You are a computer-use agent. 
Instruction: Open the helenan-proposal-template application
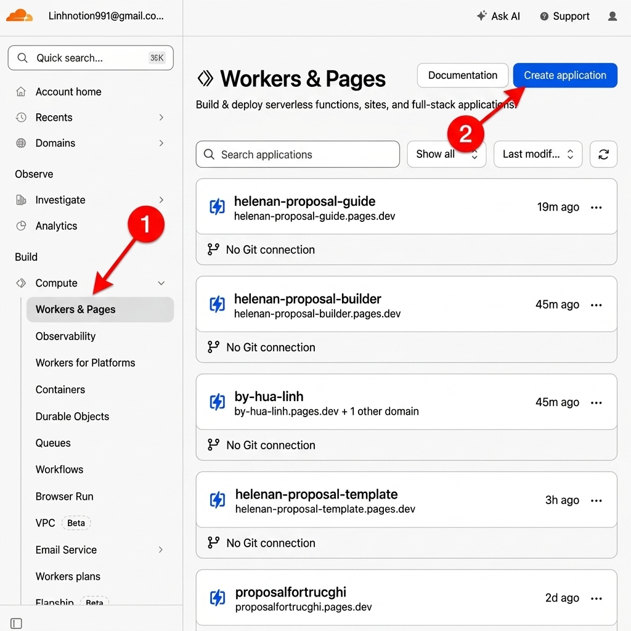(316, 494)
